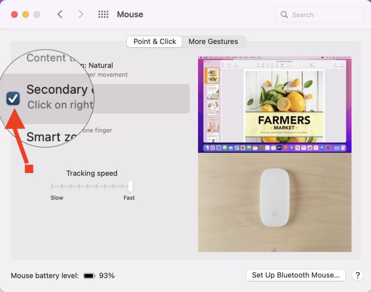Select the Point & Click tab
Viewport: 371px width, 292px height.
click(154, 41)
